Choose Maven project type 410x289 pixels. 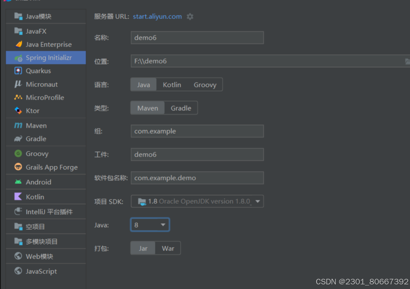(148, 108)
